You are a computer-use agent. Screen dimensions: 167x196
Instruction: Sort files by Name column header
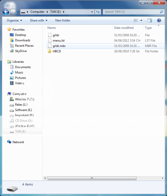point(51,28)
